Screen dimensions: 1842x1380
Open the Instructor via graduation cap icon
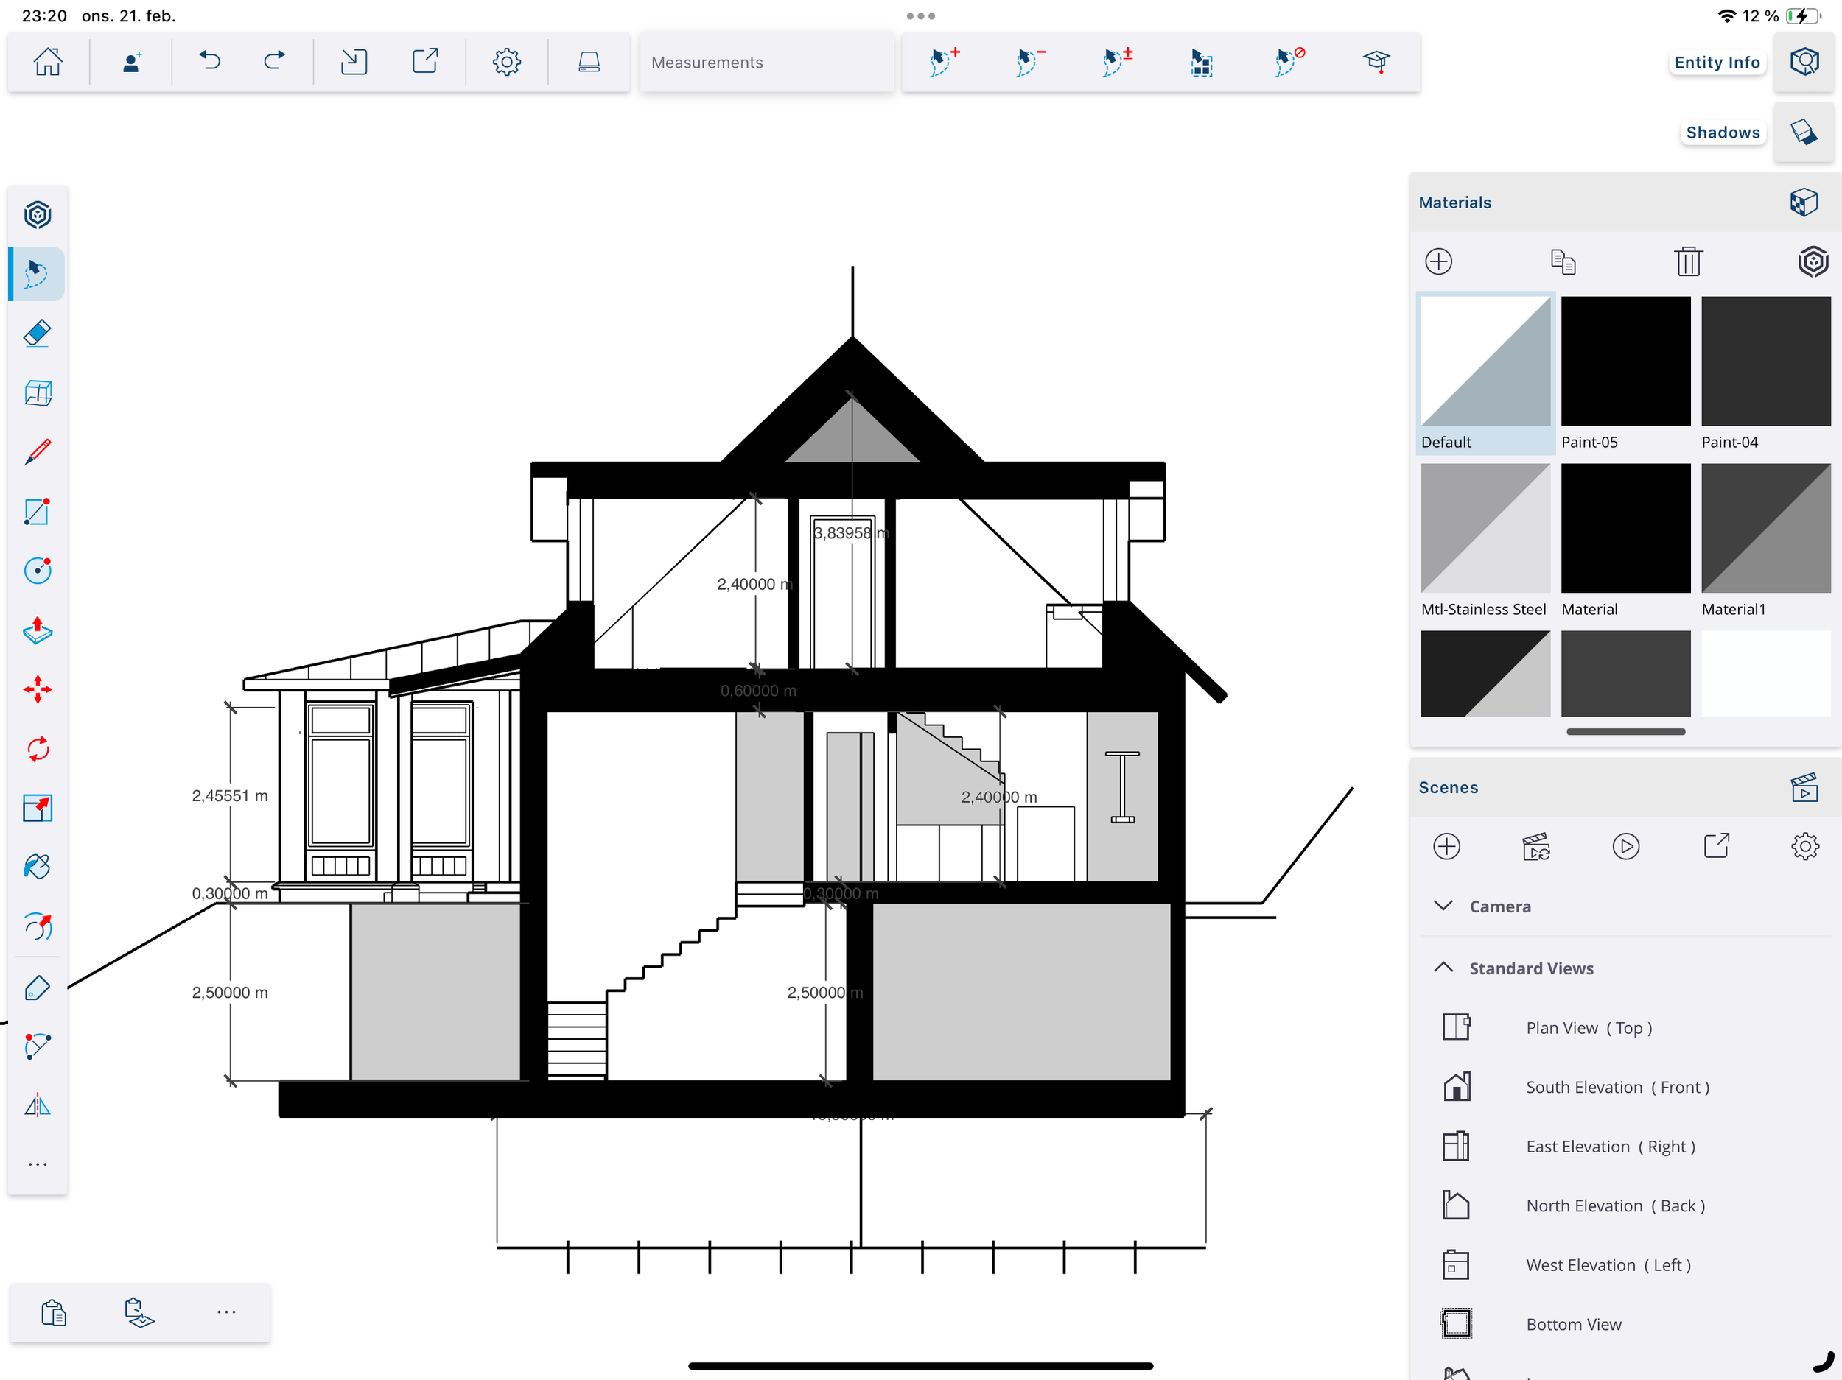[x=1378, y=62]
